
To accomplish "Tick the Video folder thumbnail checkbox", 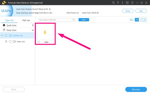I will pyautogui.click(x=39, y=42).
